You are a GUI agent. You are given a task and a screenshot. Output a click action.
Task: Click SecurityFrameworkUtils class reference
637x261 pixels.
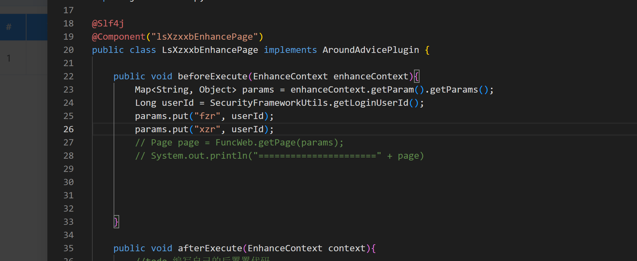coord(269,103)
